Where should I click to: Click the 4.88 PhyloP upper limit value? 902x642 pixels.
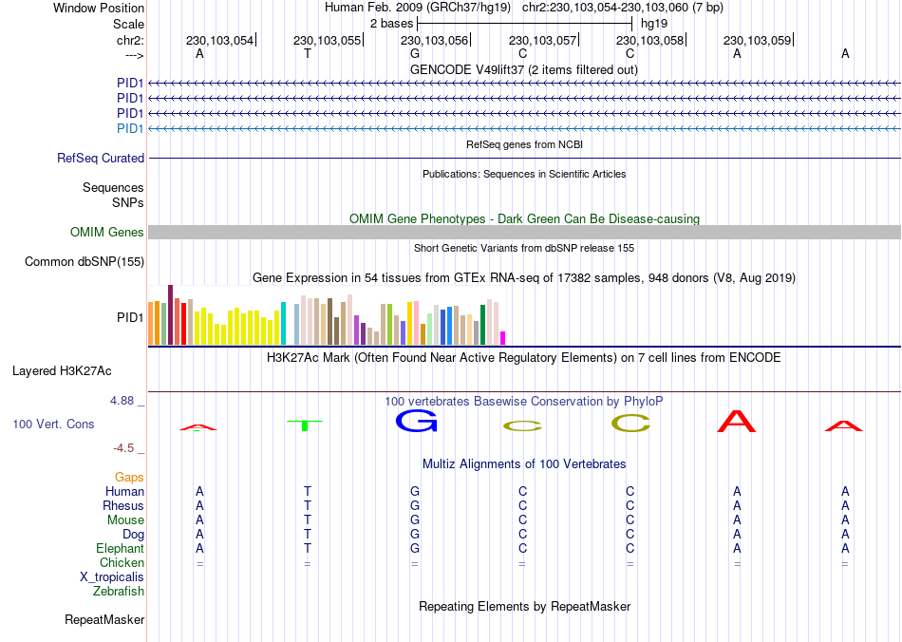click(x=122, y=401)
